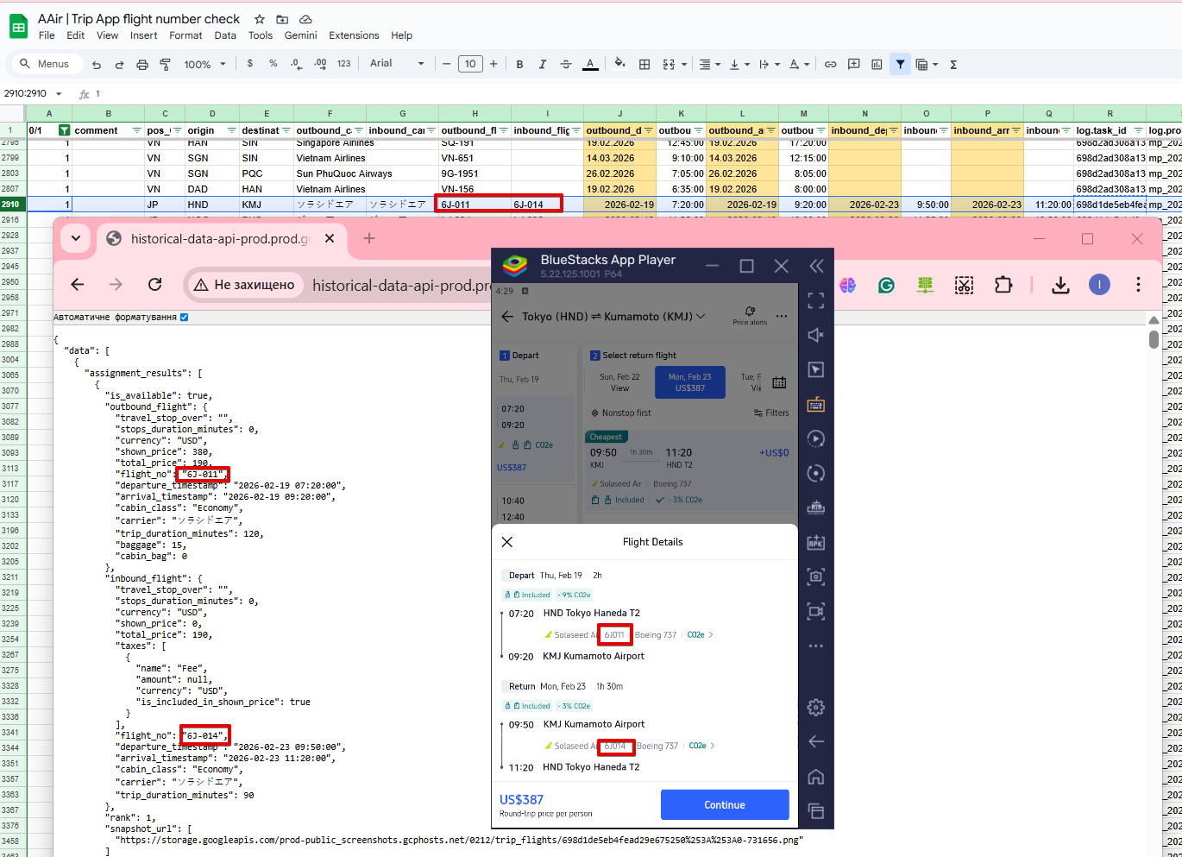
Task: Go to the BlueStacks Android home screen
Action: point(815,777)
